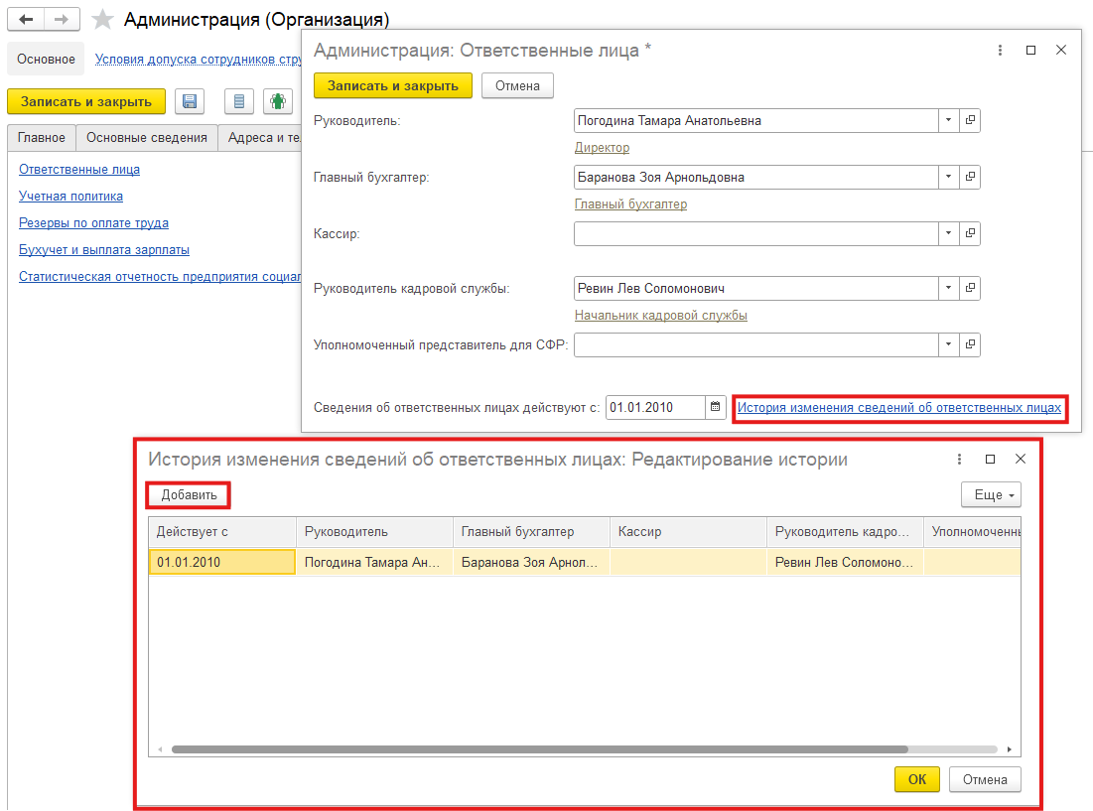This screenshot has width=1093, height=811.
Task: Click the green person icon in toolbar
Action: click(x=277, y=101)
